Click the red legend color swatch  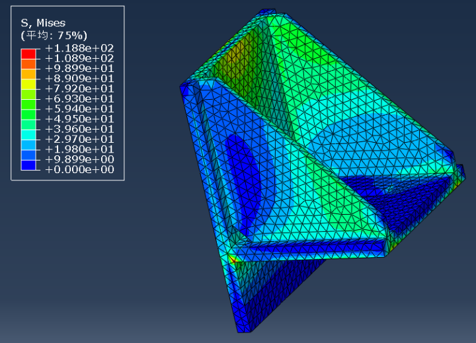[28, 54]
